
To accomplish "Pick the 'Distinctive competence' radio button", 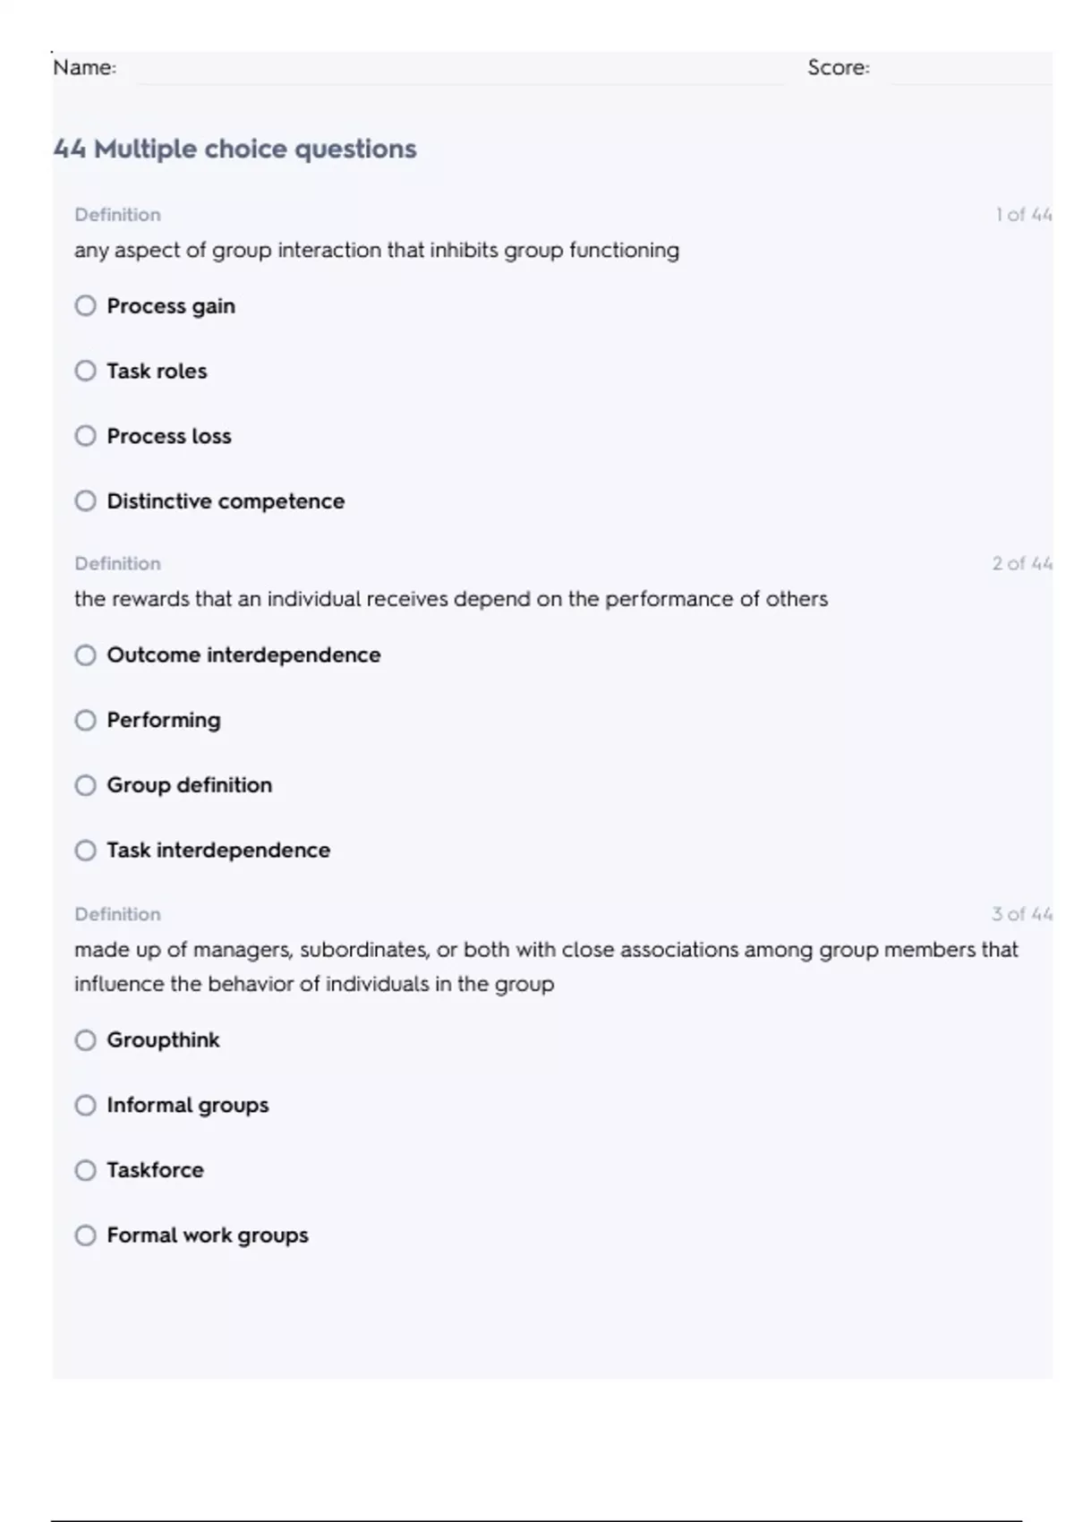I will point(85,500).
